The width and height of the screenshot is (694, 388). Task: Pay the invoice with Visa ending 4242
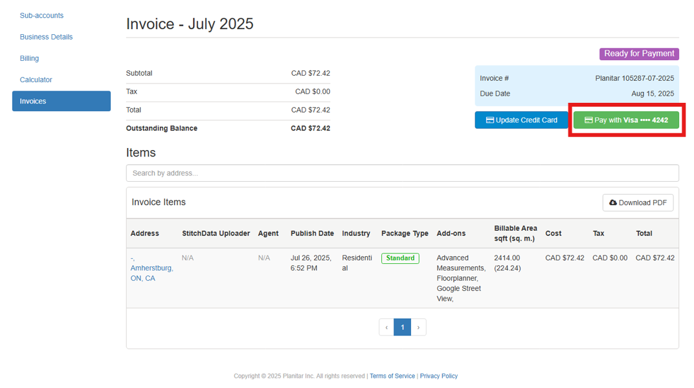(x=625, y=120)
